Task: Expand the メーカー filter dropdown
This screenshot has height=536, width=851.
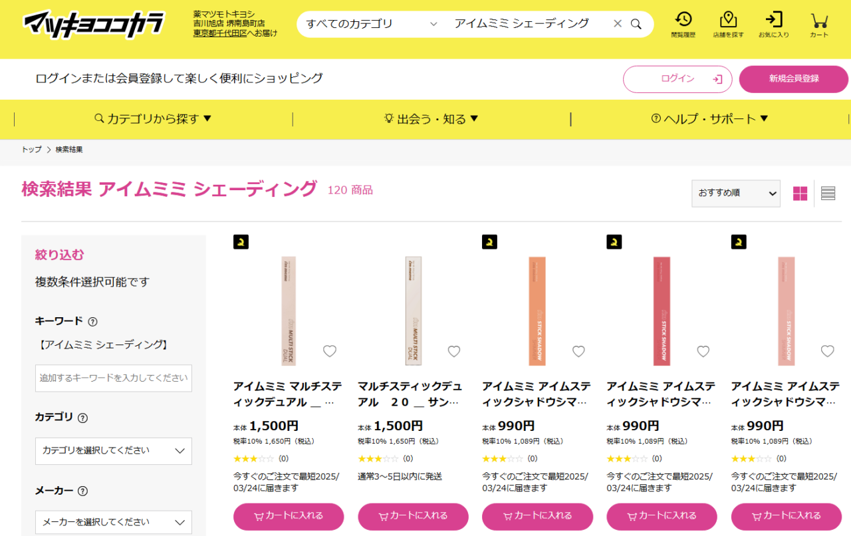Action: (113, 523)
